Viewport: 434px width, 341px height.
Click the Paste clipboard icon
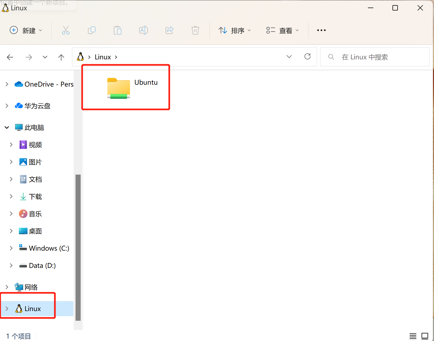tap(118, 30)
